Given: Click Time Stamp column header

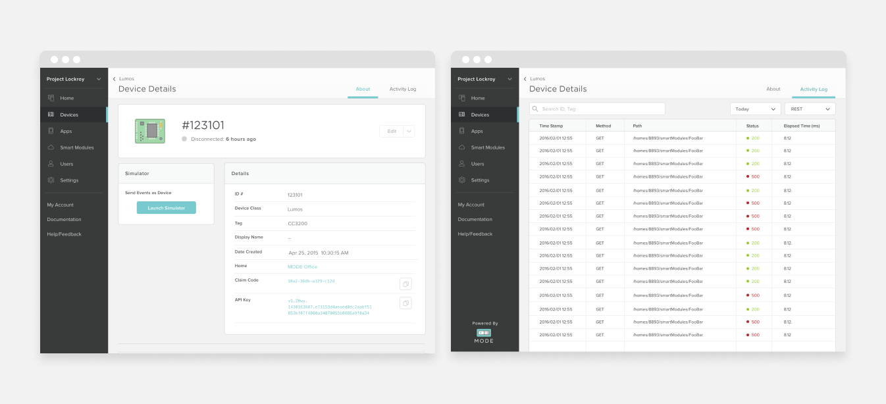Looking at the screenshot, I should point(551,125).
